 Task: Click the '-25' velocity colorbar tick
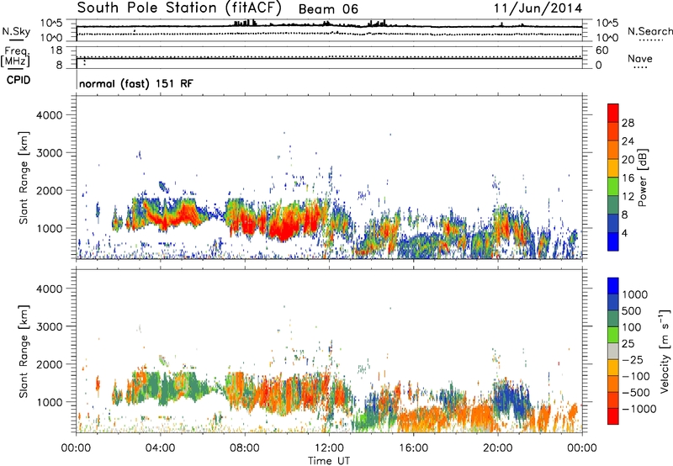(x=632, y=359)
